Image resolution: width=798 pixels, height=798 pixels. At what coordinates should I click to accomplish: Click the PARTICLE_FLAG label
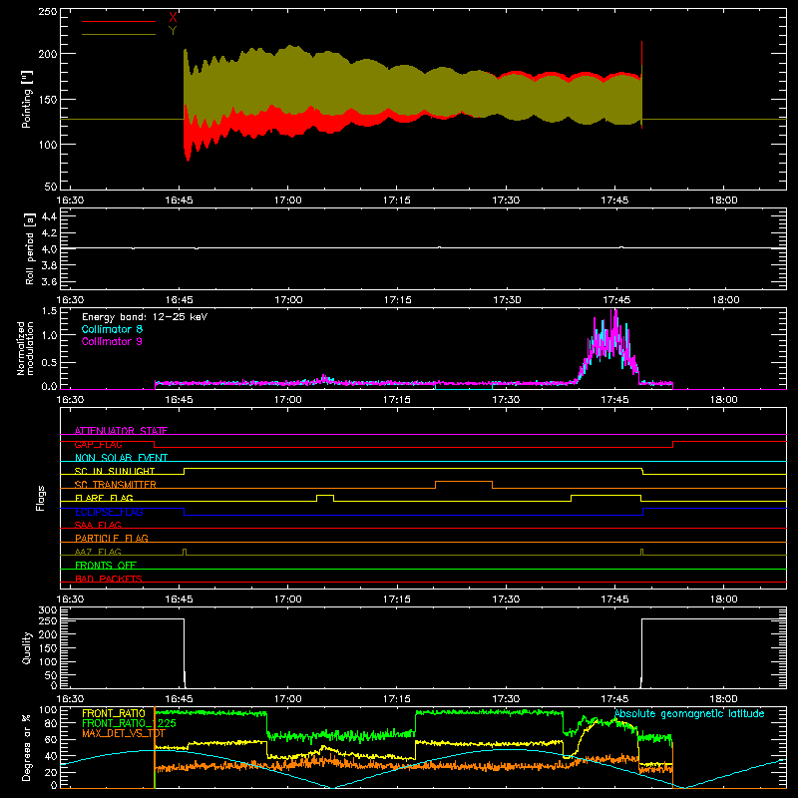click(x=112, y=538)
